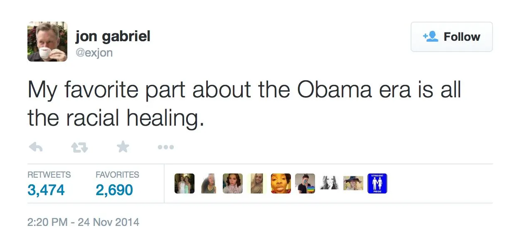The image size is (522, 233).
Task: View the Retweets count 3,474
Action: (46, 190)
